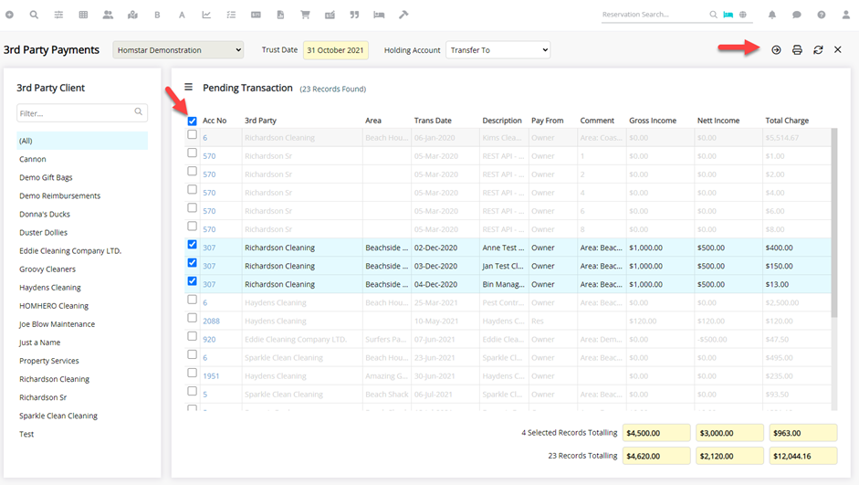Click the 3rd Party Client filter field

point(75,113)
